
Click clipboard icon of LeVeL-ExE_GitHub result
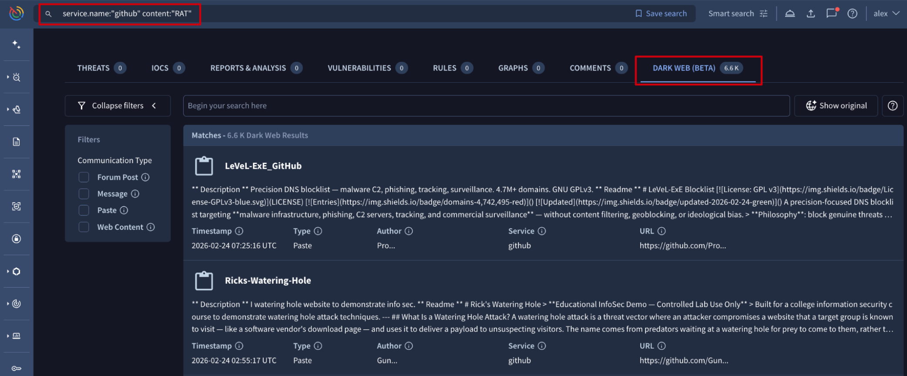pos(204,166)
